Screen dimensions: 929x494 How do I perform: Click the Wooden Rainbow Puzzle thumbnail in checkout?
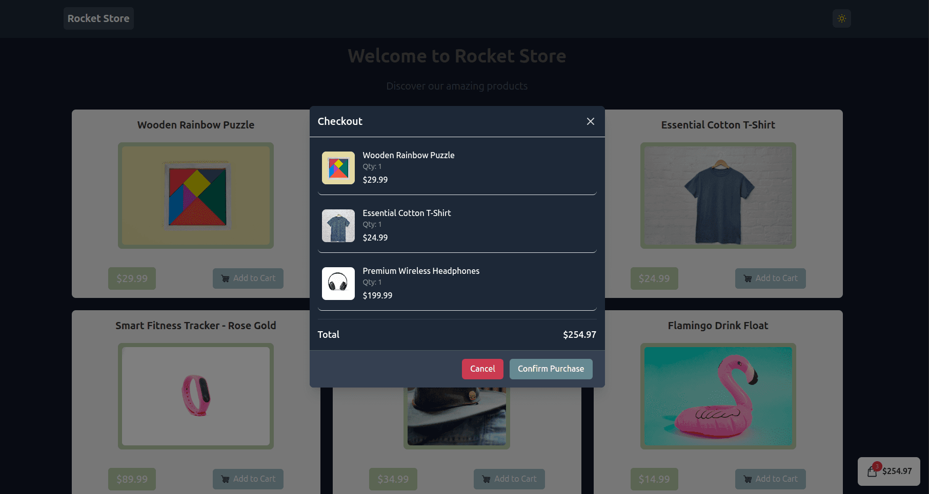pos(338,168)
